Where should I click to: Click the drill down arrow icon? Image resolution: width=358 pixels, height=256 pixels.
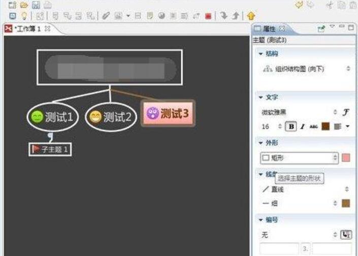point(223,16)
